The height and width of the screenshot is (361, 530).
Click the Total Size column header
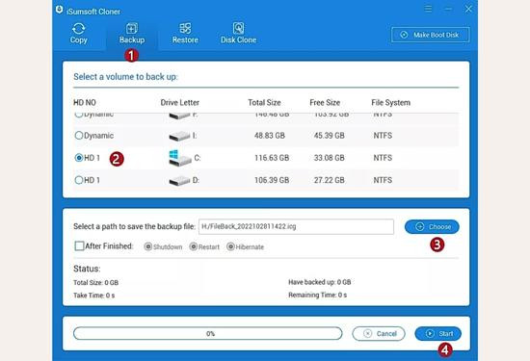(264, 102)
